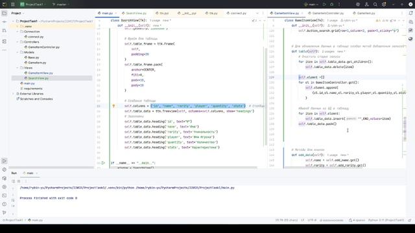The width and height of the screenshot is (415, 233).
Task: Open the Commit tool window icon
Action: 5,22
